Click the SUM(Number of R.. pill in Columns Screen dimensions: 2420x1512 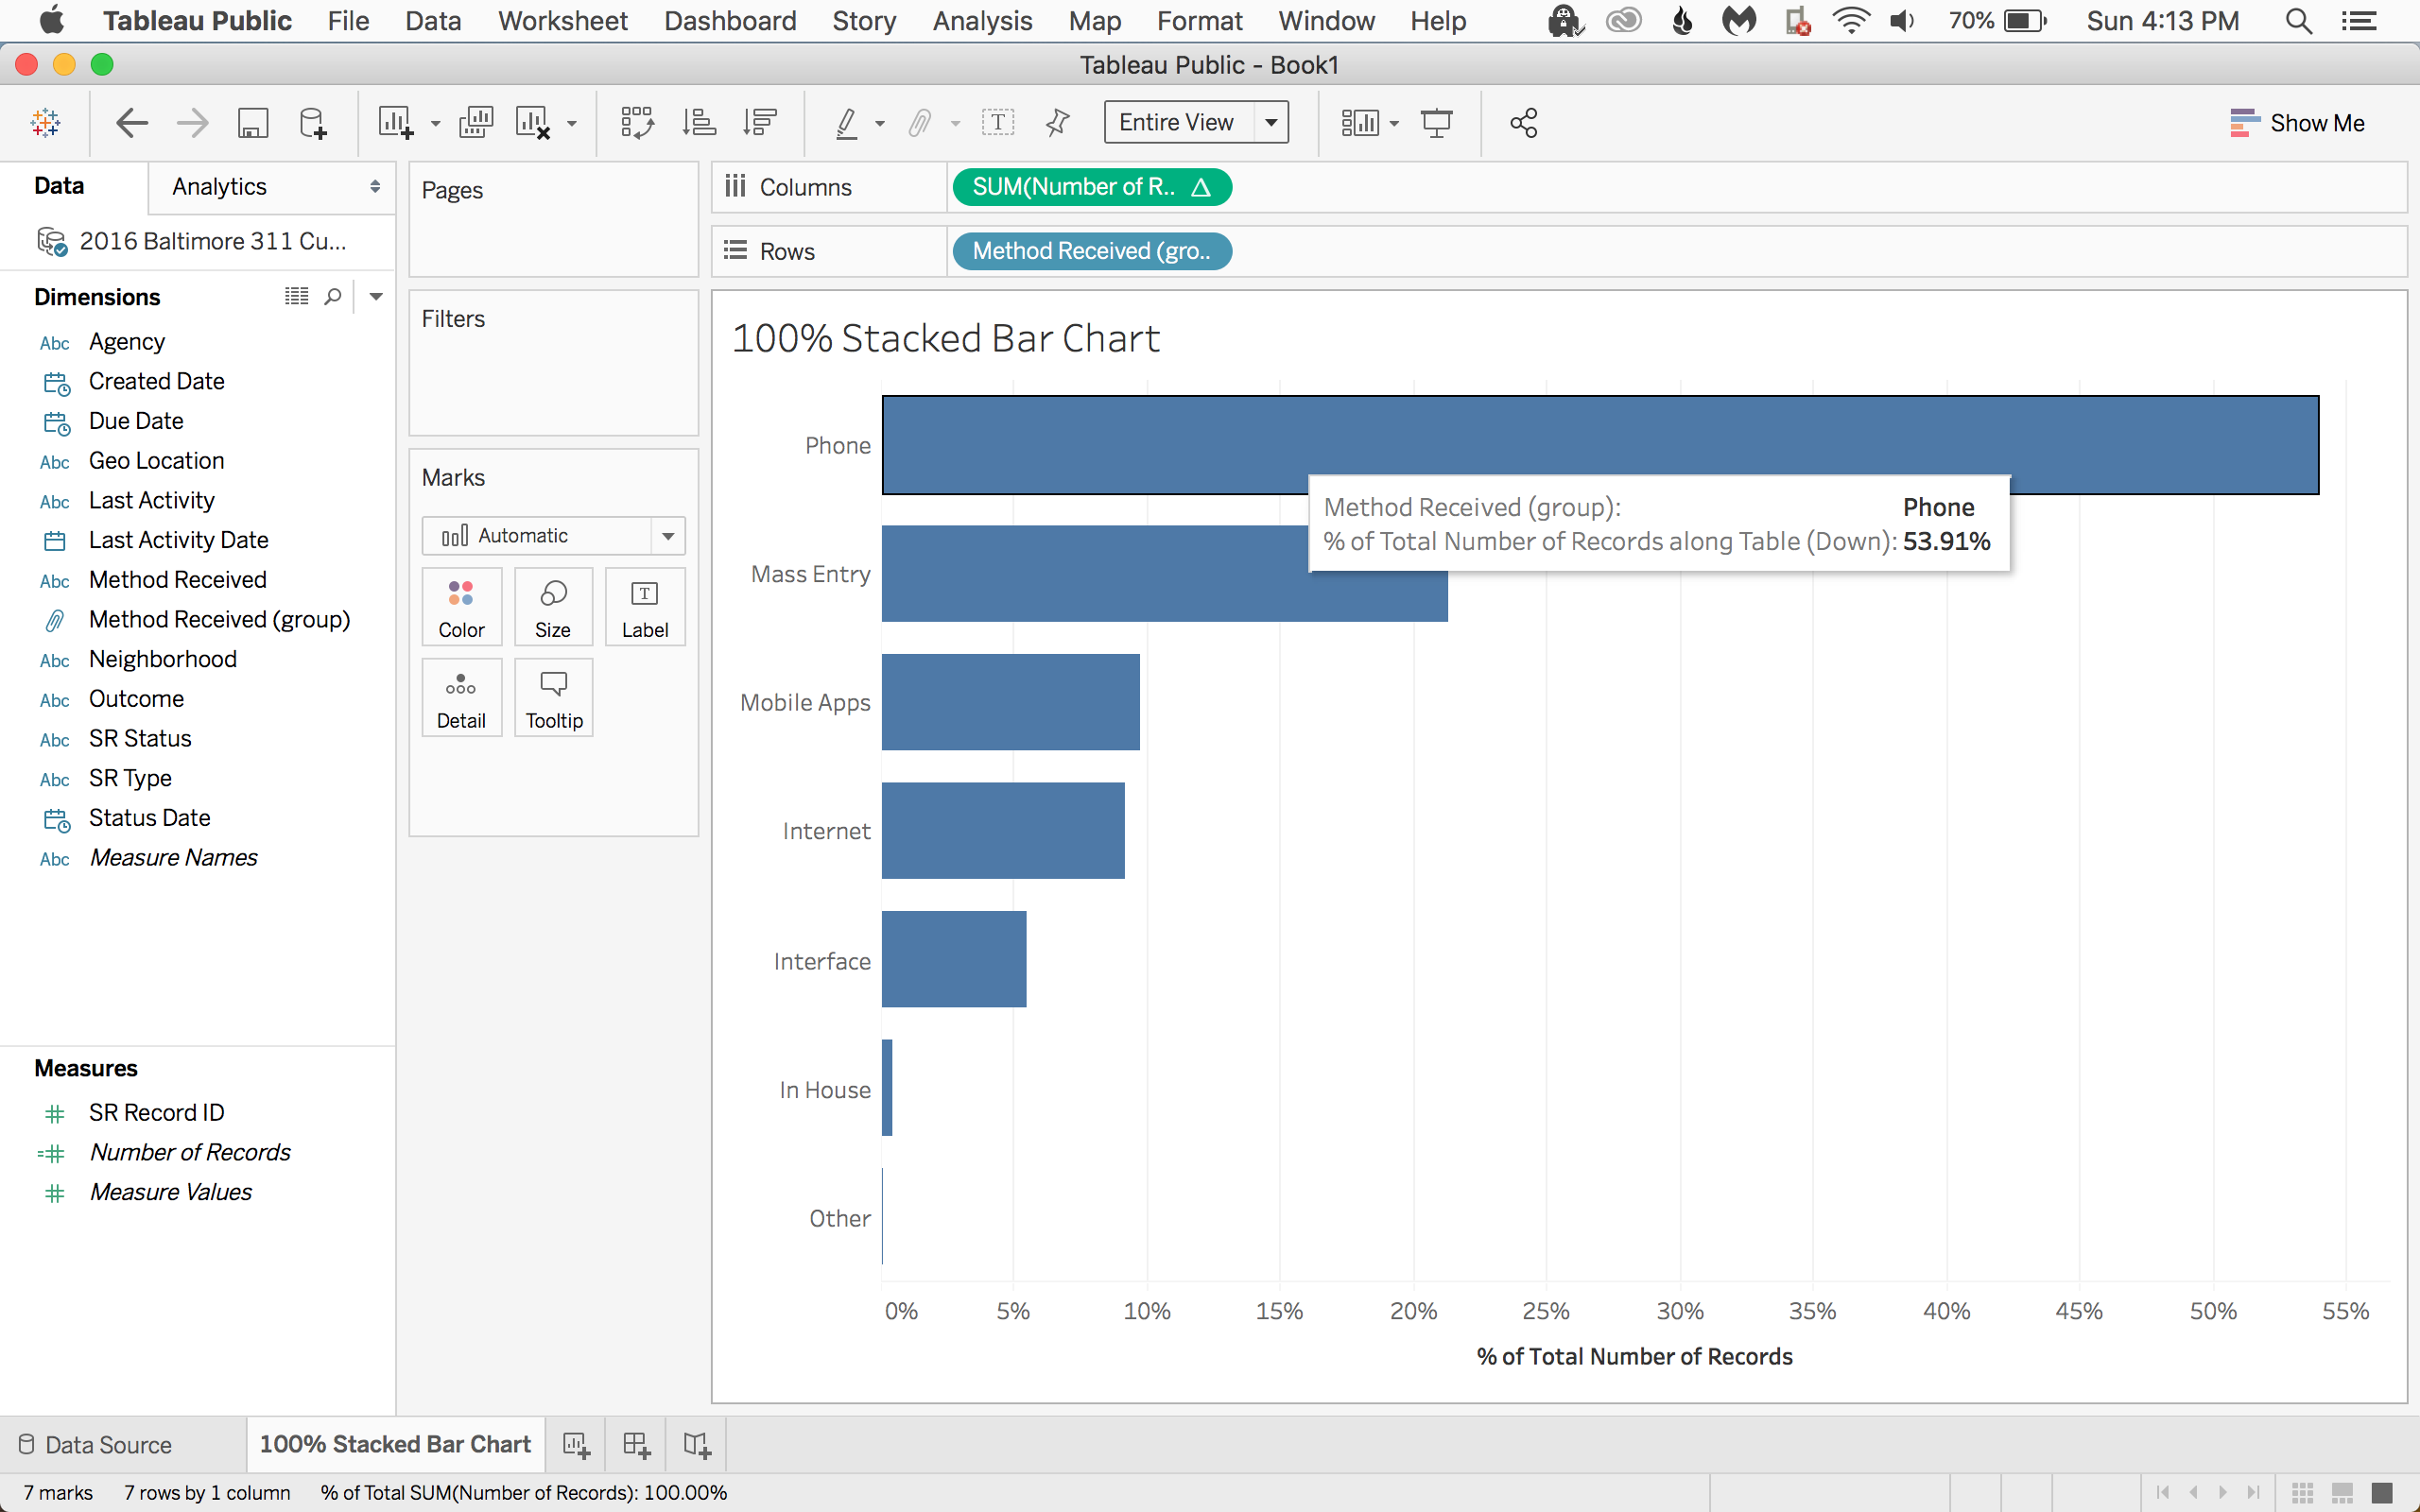coord(1092,187)
